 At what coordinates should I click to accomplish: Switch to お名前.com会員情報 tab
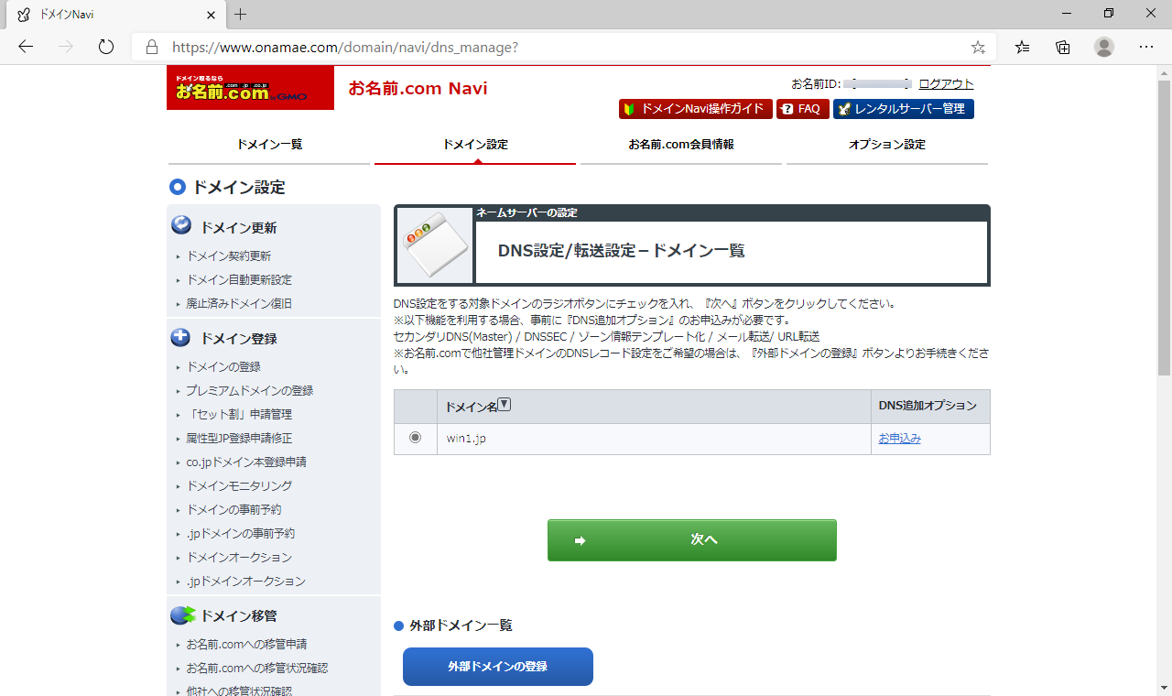tap(681, 145)
